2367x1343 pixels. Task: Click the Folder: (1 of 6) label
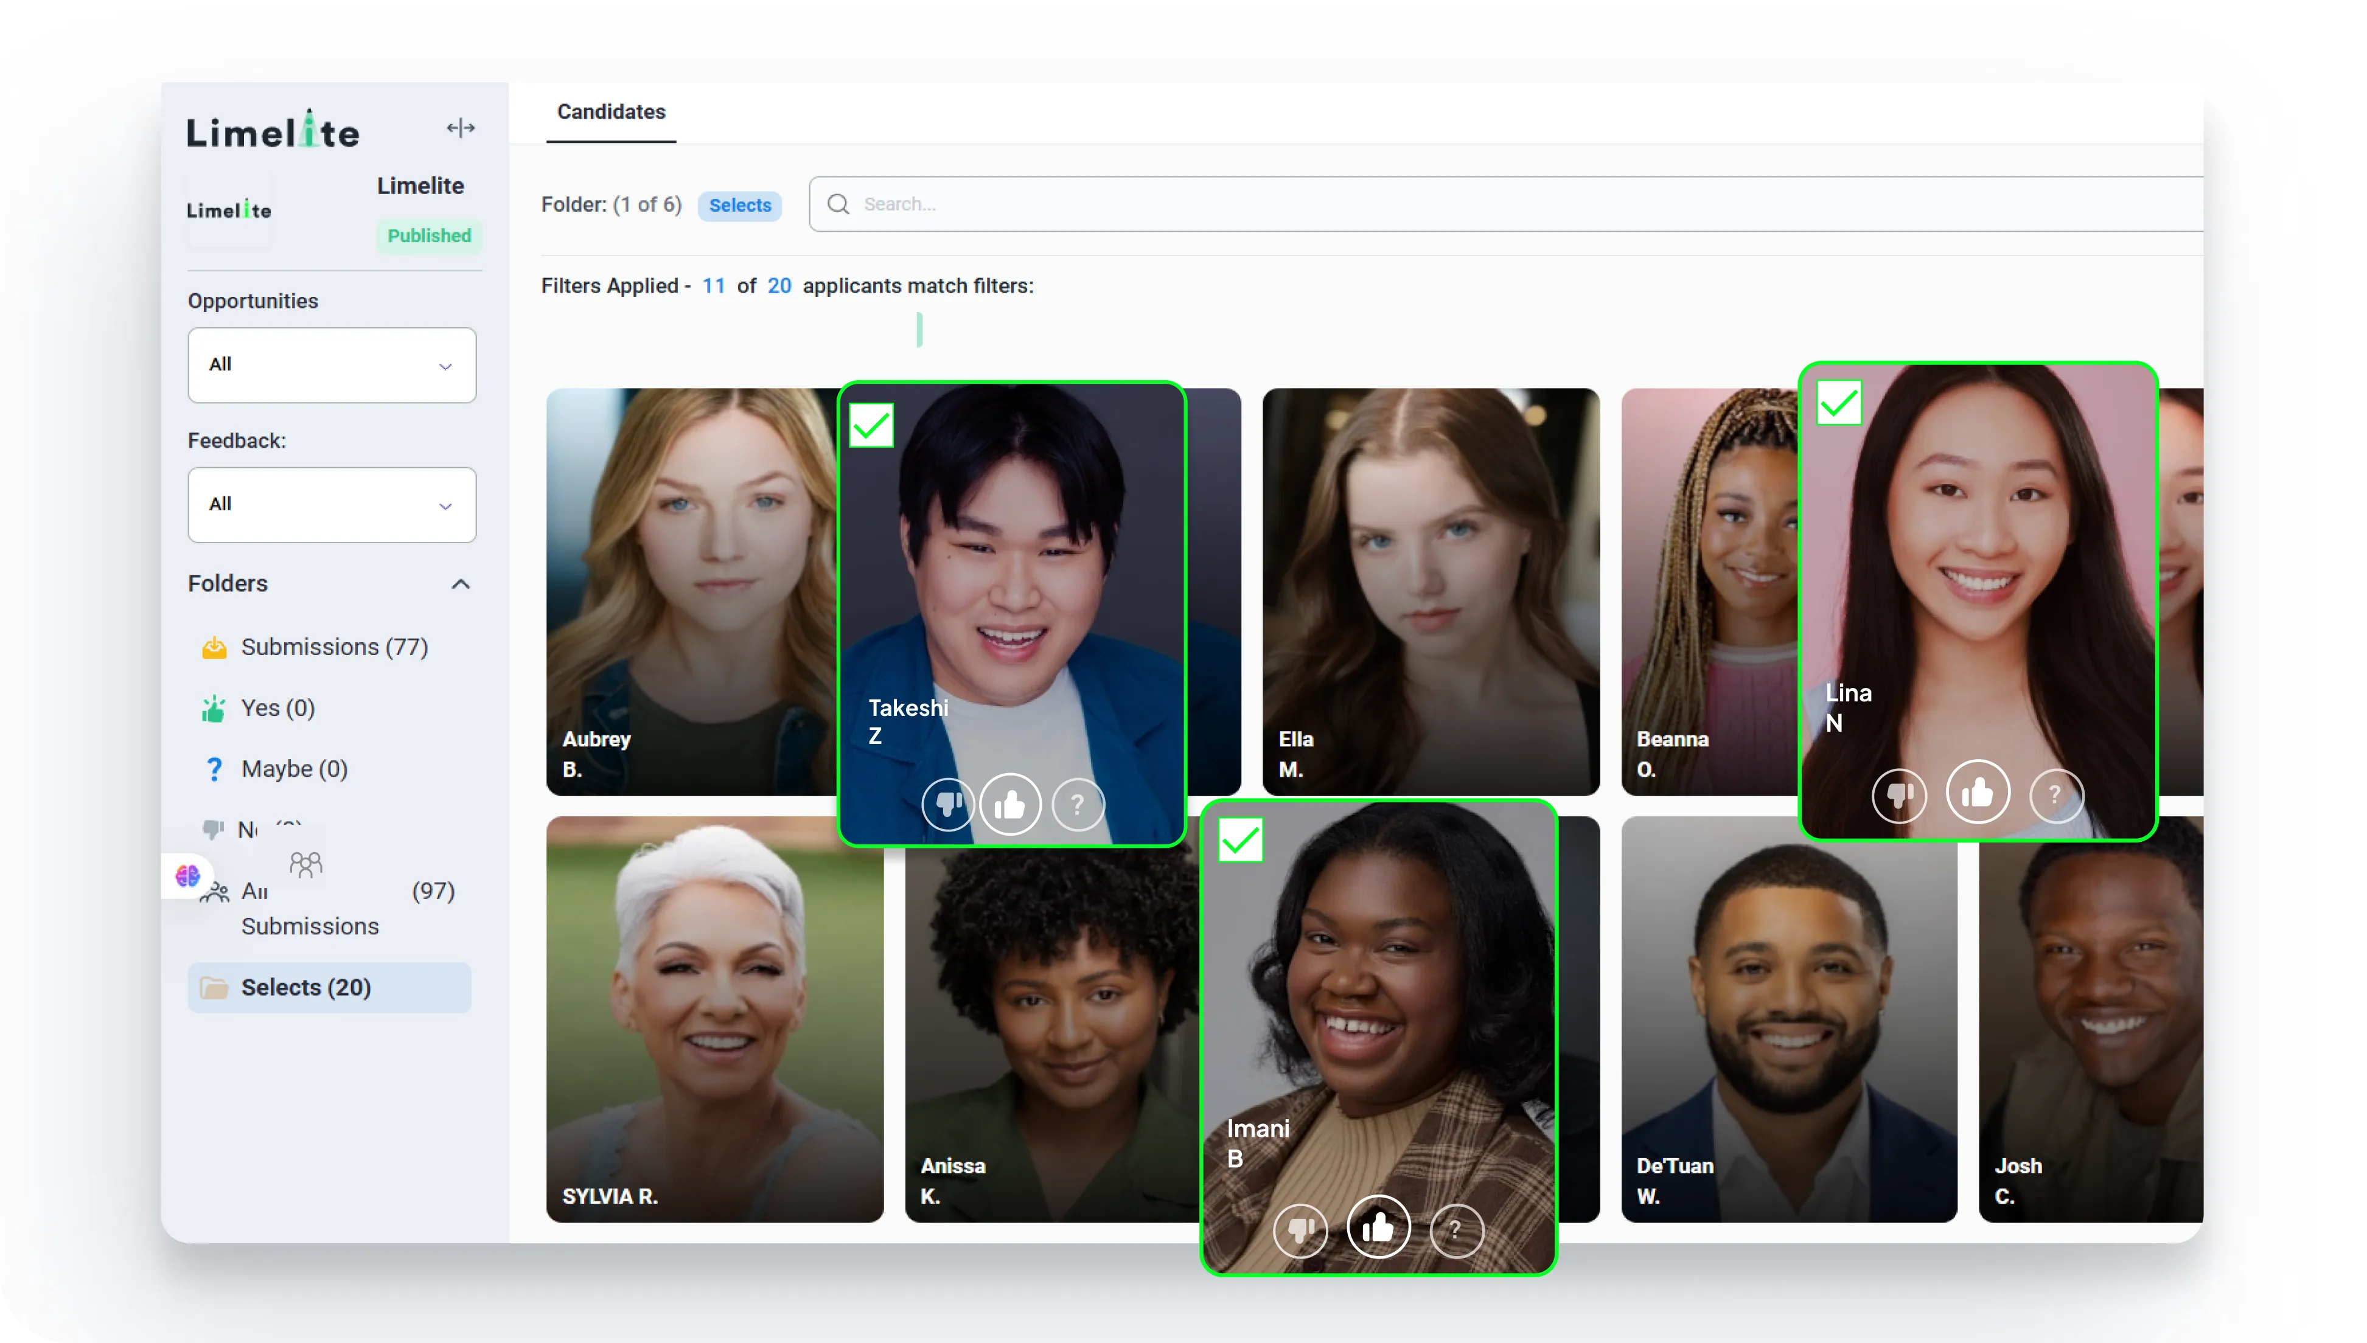click(612, 205)
